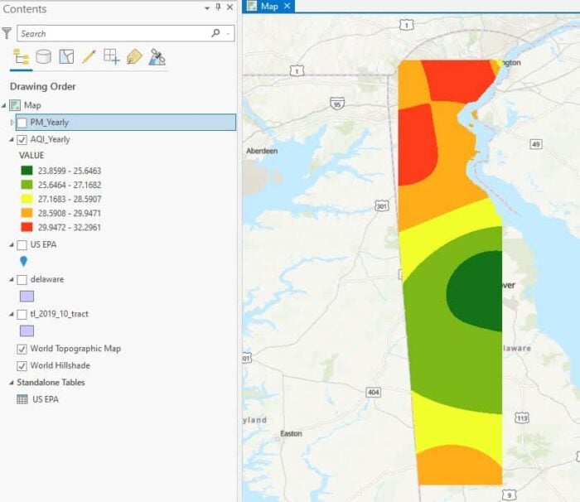Click the US EPA standalone table icon
The height and width of the screenshot is (502, 580).
click(x=22, y=399)
